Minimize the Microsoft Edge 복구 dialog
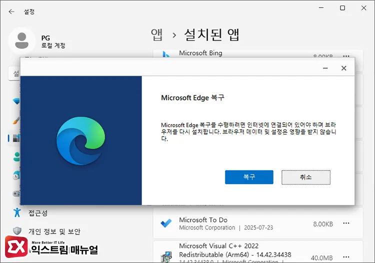Viewport: 375px width, 263px height. tap(325, 68)
